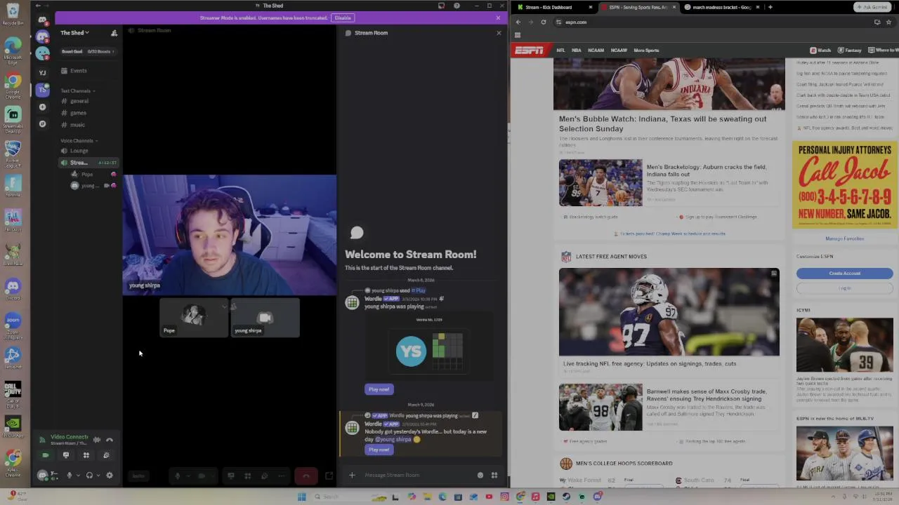Image resolution: width=899 pixels, height=505 pixels.
Task: Open the general text channel
Action: pyautogui.click(x=79, y=101)
